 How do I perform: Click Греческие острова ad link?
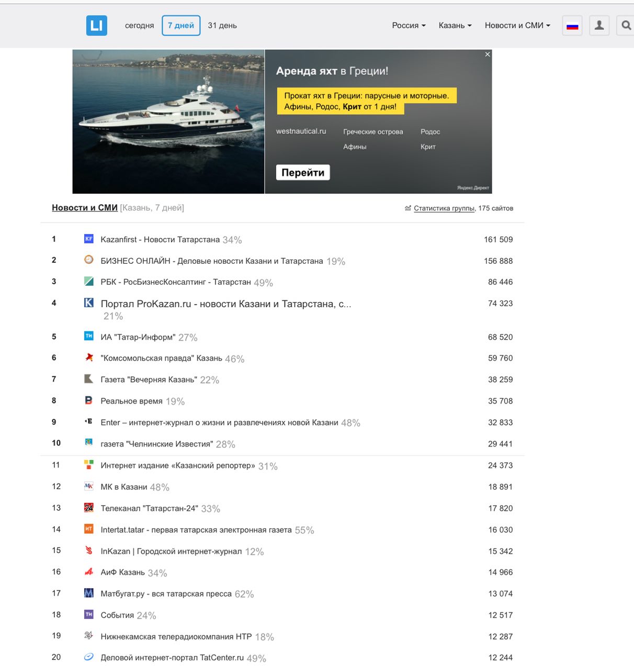click(x=373, y=132)
